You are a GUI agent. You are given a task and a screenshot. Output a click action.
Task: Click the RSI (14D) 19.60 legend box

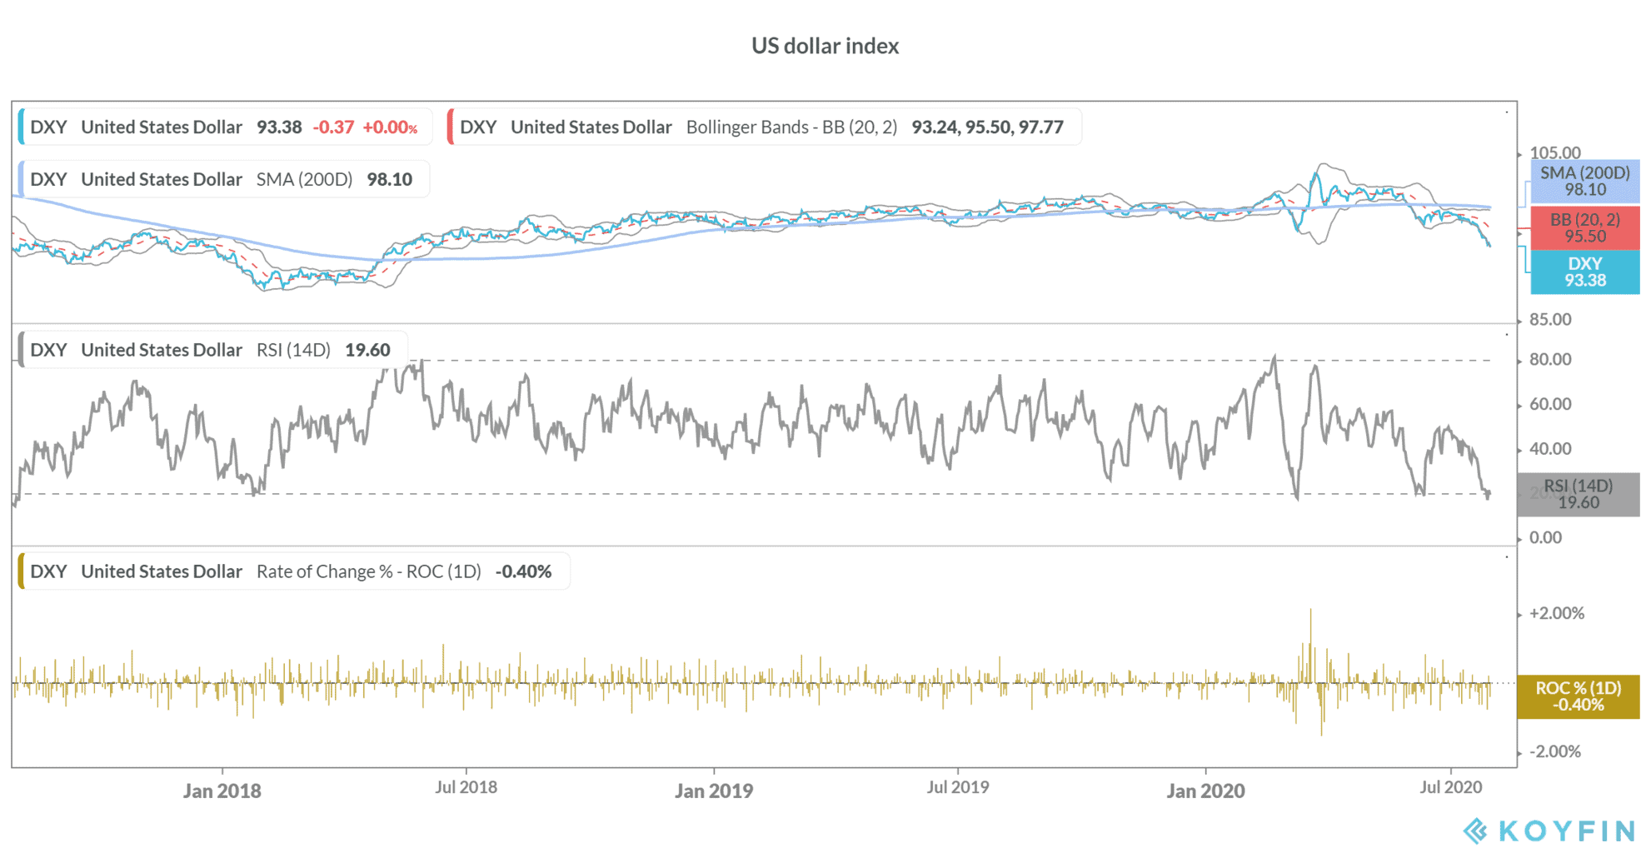tap(212, 350)
